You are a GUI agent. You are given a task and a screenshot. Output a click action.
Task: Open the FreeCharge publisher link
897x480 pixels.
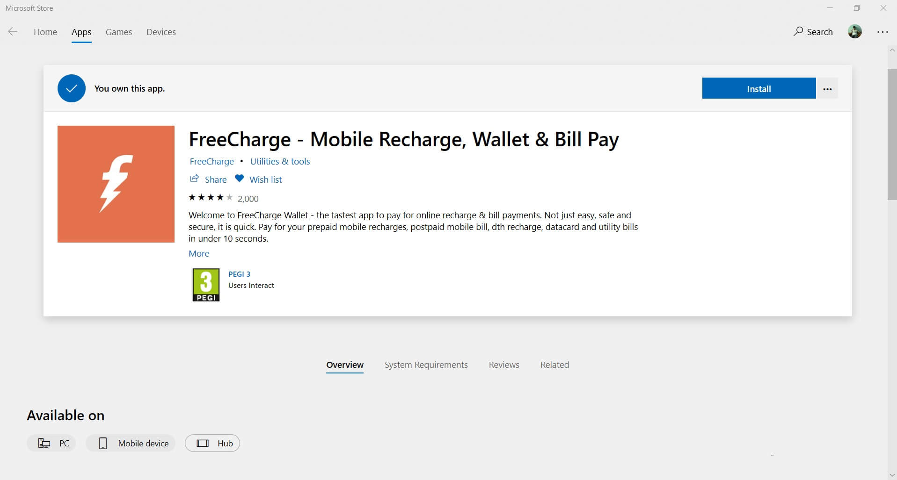click(211, 161)
